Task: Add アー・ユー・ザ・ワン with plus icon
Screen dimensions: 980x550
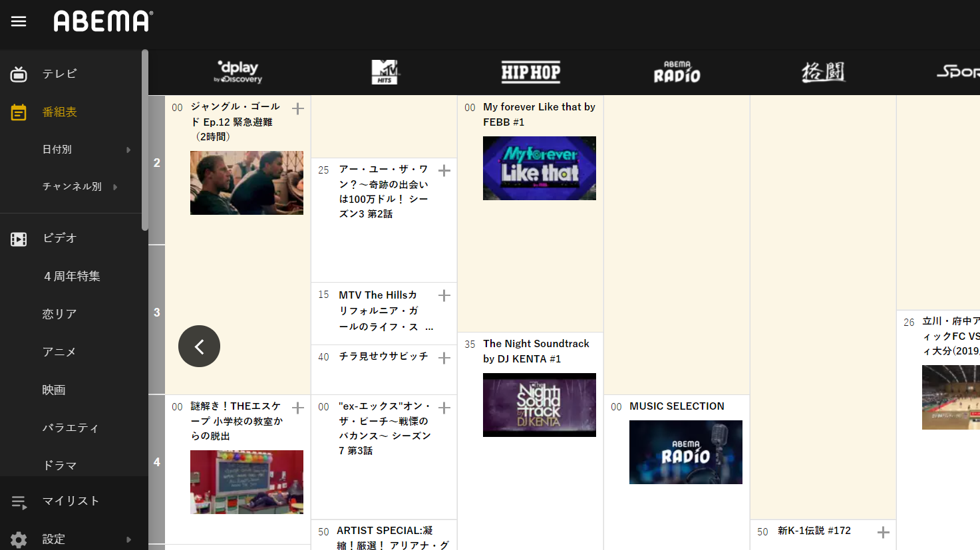Action: pos(444,171)
